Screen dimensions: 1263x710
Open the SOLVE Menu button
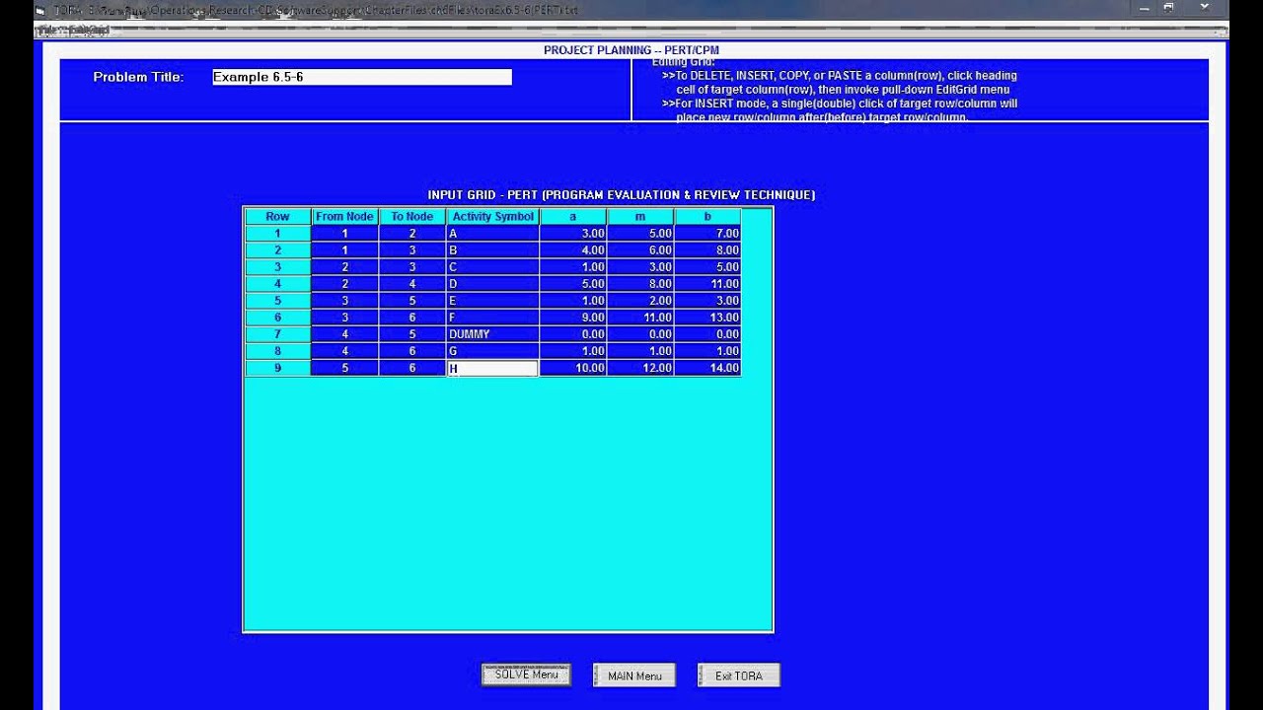(526, 674)
